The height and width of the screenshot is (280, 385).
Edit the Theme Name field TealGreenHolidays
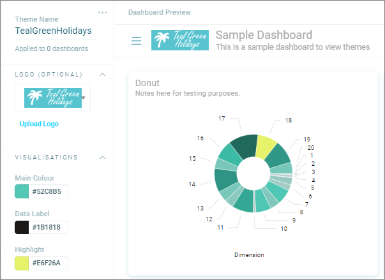[x=57, y=31]
